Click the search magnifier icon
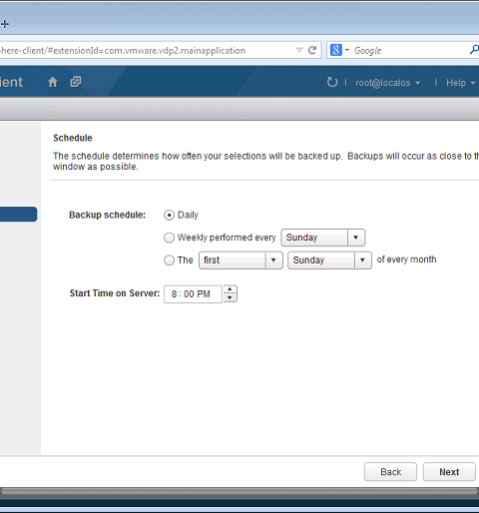 click(x=474, y=50)
